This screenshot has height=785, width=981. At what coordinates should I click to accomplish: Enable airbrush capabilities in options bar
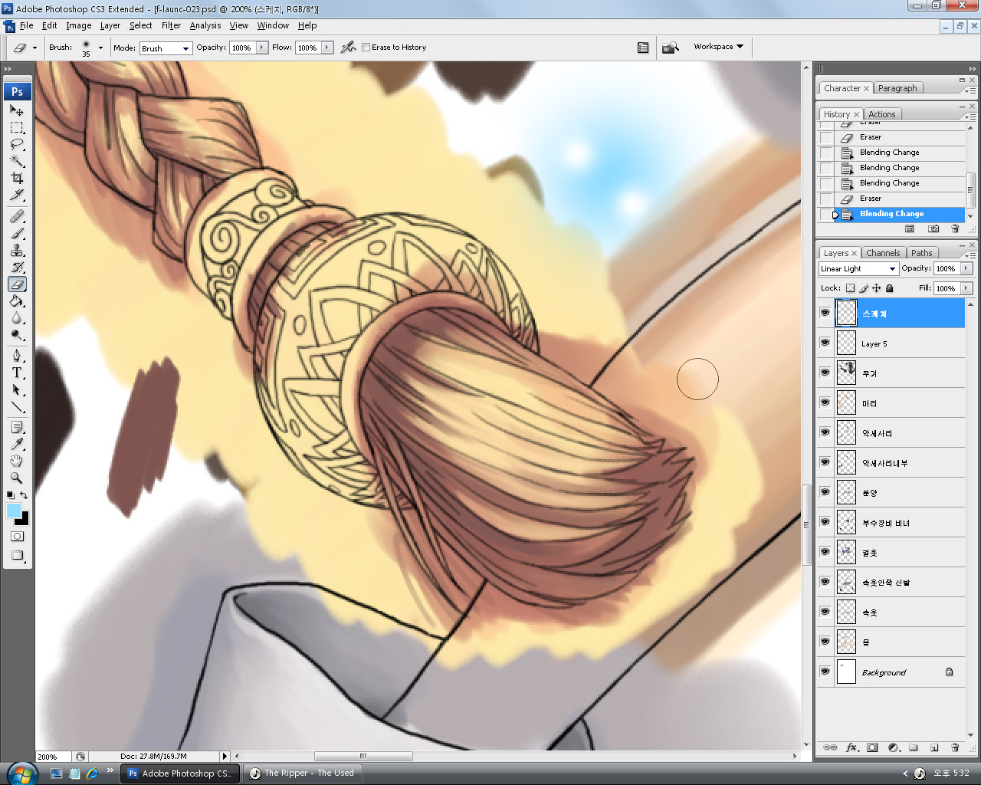pyautogui.click(x=349, y=47)
